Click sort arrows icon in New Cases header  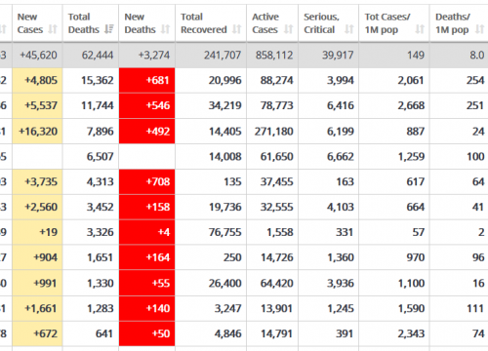tap(53, 29)
